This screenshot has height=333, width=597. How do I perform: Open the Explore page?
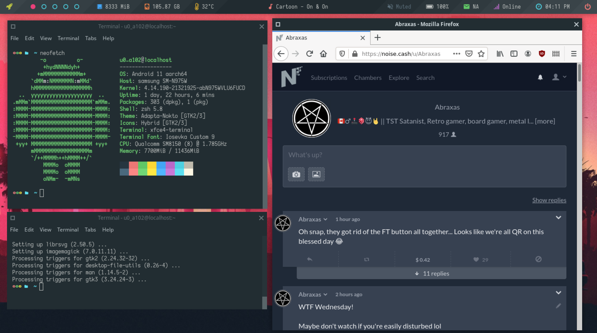coord(399,78)
